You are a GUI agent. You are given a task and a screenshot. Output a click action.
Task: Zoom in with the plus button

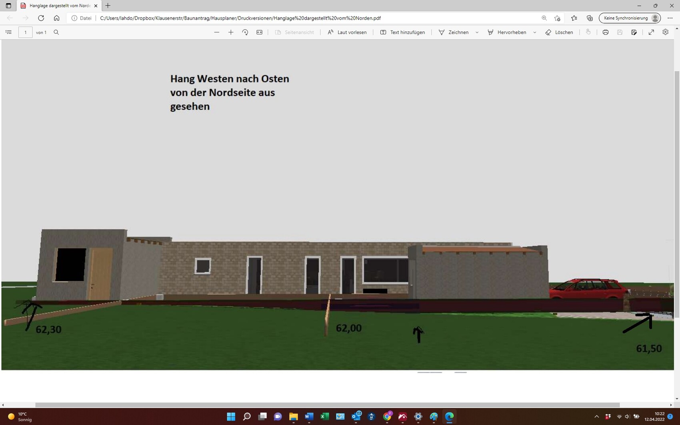point(231,32)
